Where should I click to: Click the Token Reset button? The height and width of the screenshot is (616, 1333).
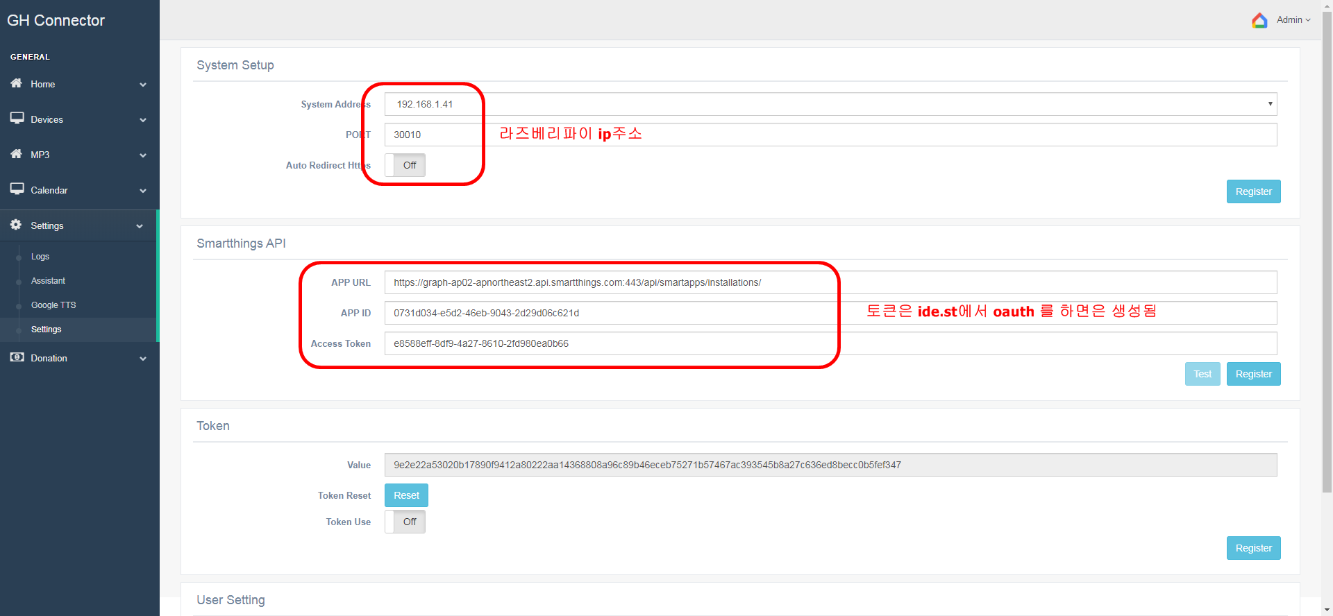pos(406,495)
